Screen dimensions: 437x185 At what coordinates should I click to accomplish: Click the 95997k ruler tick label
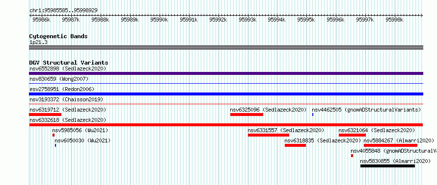click(365, 20)
